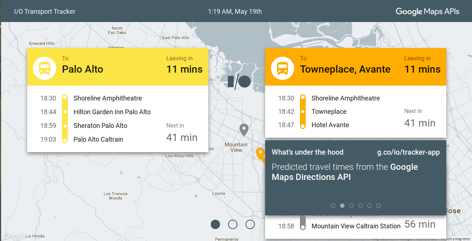Go to sixth slide dot in info panel
Viewport: 472px width, 241px height.
point(379,206)
